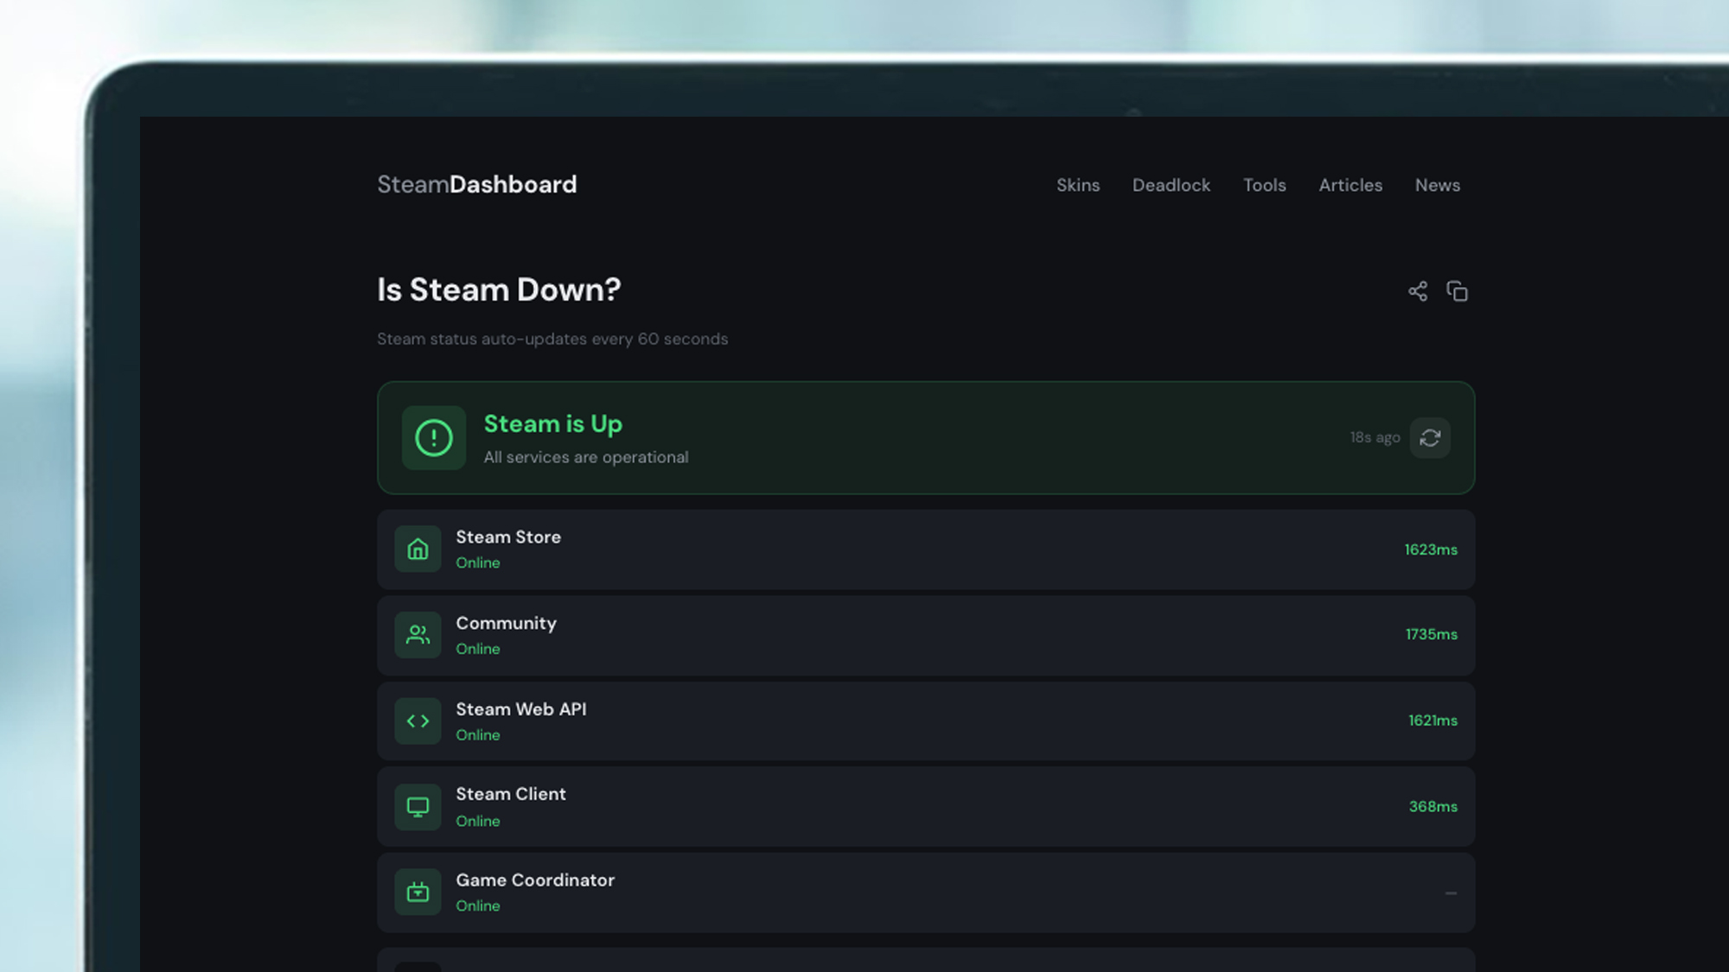Click 'All services are operational' text

(x=585, y=457)
